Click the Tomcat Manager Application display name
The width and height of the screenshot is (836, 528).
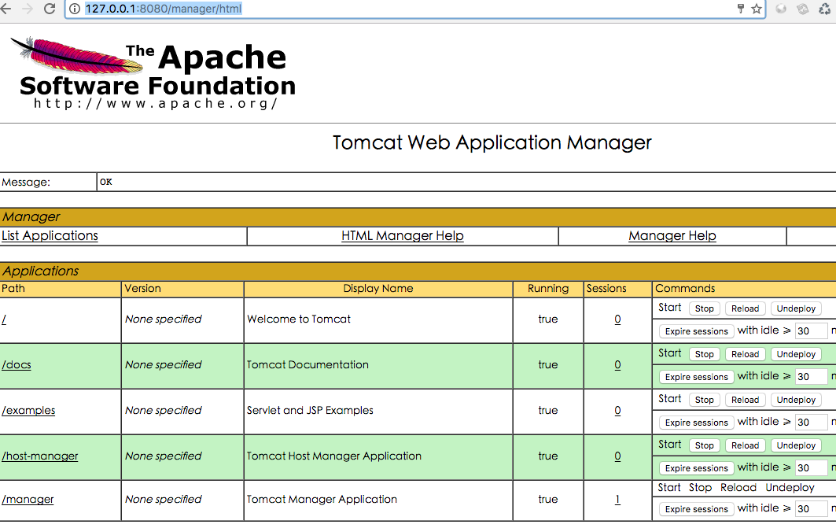pyautogui.click(x=322, y=500)
